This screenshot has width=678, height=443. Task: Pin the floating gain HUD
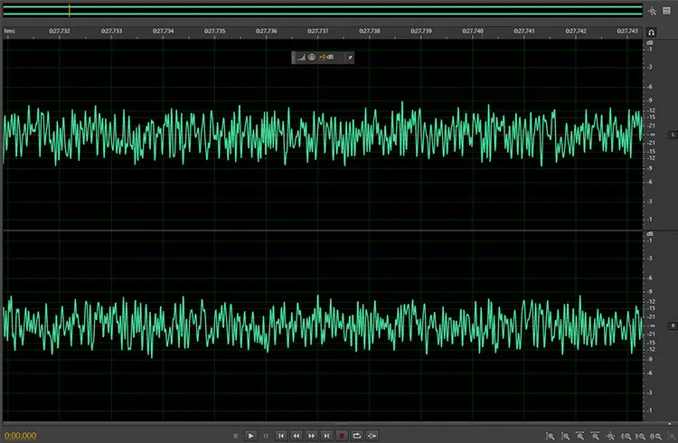click(x=350, y=57)
